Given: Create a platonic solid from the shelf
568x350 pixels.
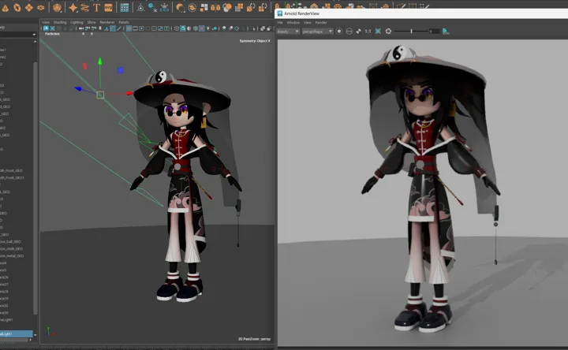Looking at the screenshot, I should pyautogui.click(x=58, y=8).
